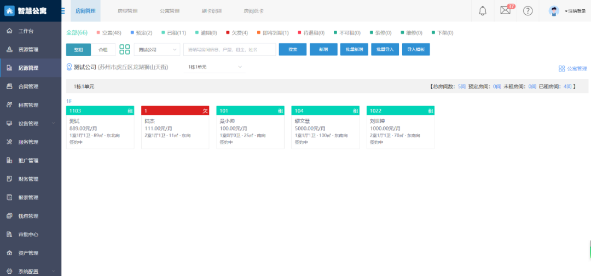Filter rooms by 预定(2)
The width and height of the screenshot is (591, 276).
click(x=141, y=33)
